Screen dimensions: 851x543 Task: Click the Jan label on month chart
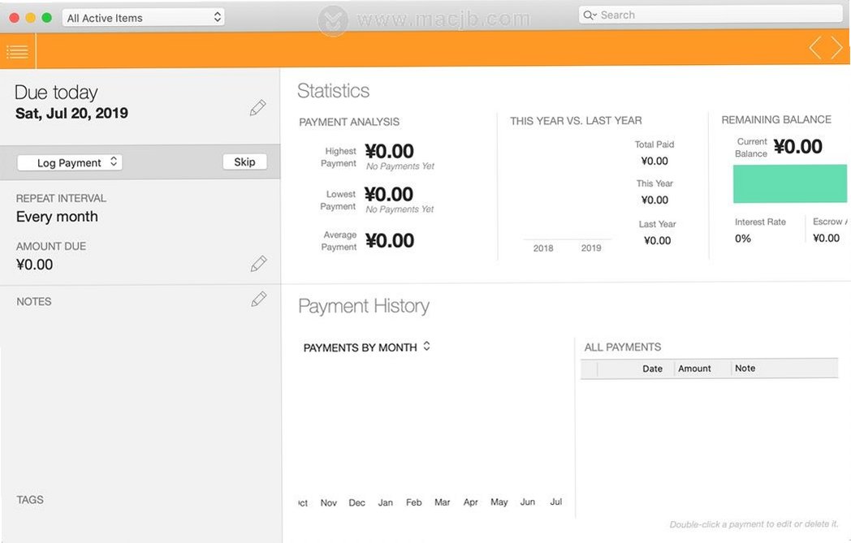(x=386, y=503)
